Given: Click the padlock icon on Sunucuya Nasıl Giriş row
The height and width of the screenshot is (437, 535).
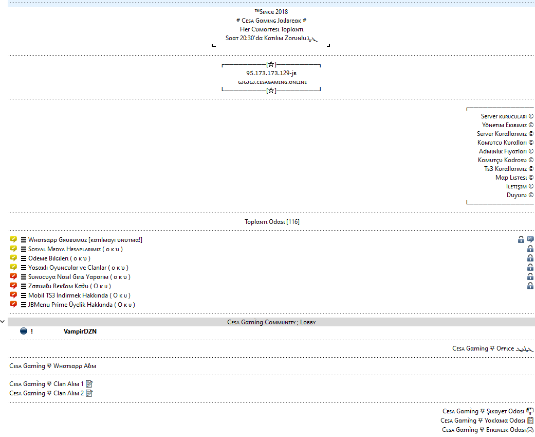Looking at the screenshot, I should pos(530,276).
